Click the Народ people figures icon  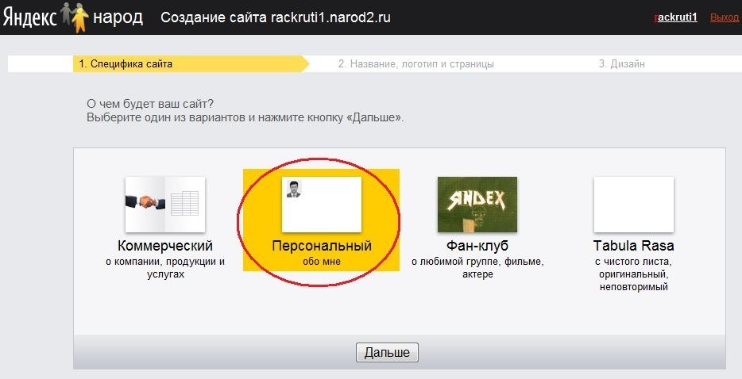(75, 17)
